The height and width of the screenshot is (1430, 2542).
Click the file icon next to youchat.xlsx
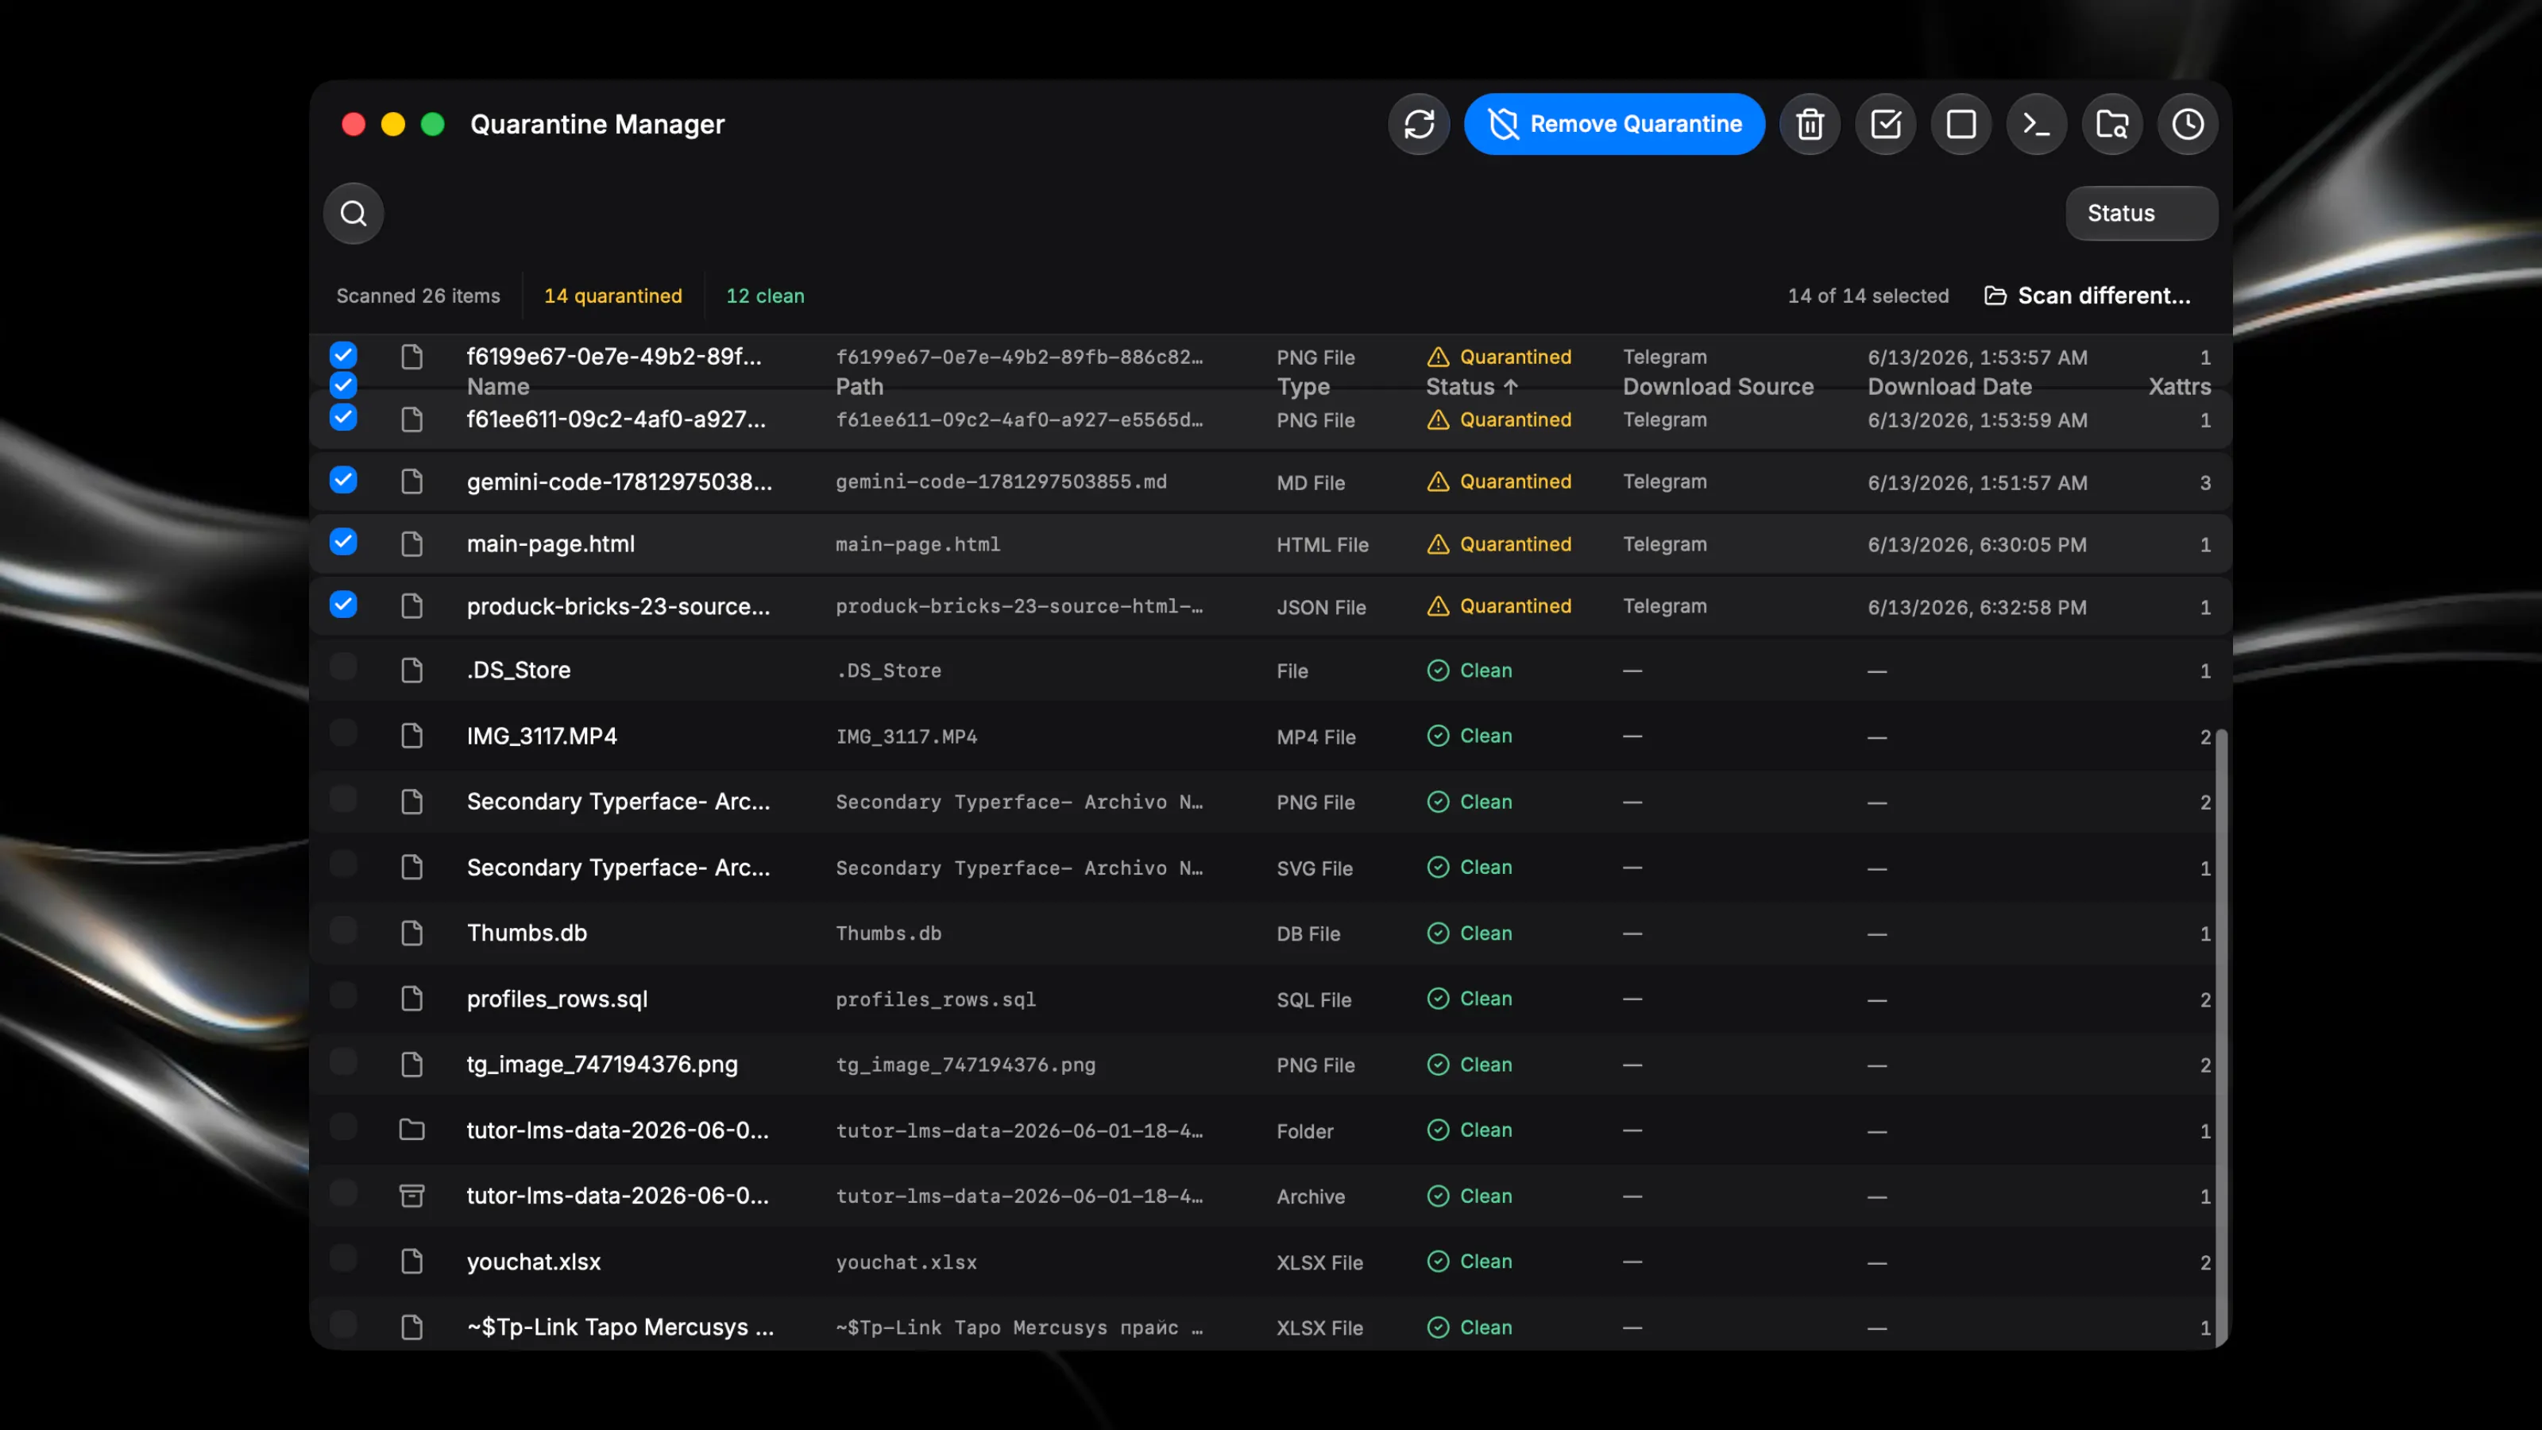[x=411, y=1262]
